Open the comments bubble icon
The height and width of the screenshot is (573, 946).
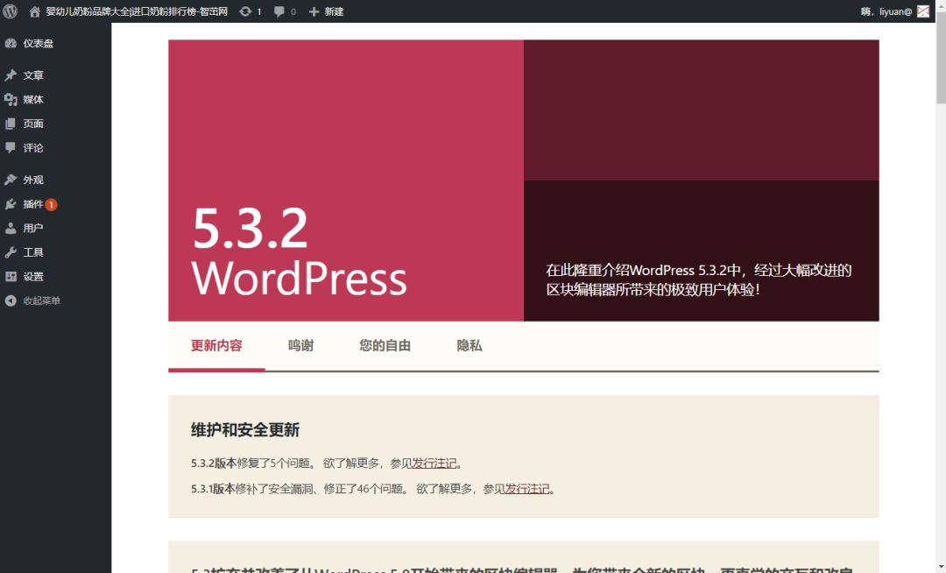[279, 11]
